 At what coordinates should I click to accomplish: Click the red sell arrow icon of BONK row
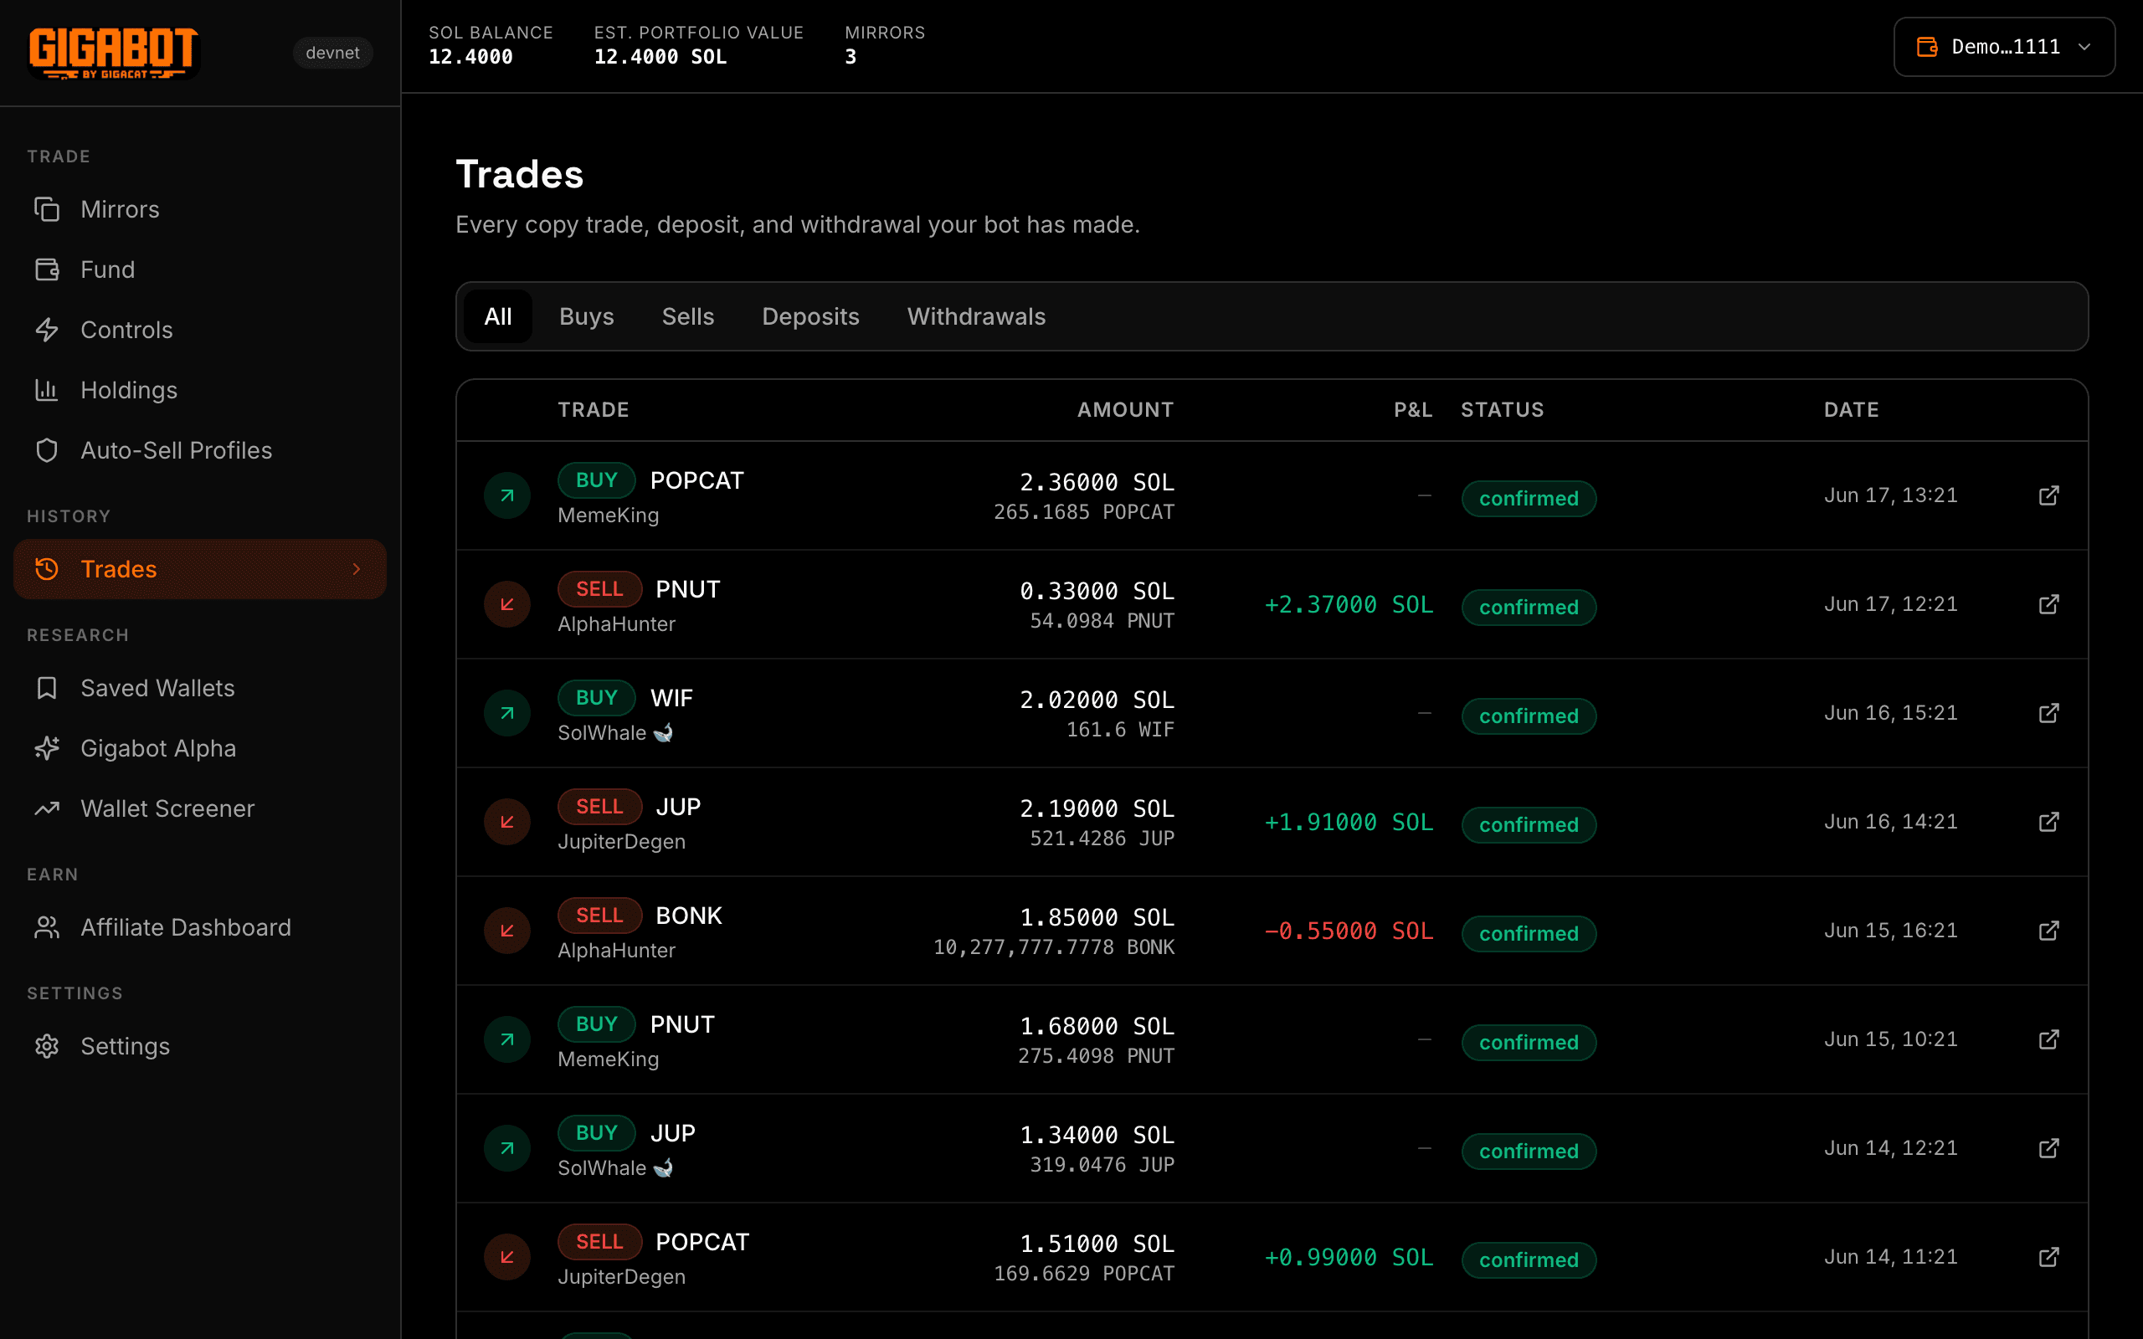click(507, 931)
